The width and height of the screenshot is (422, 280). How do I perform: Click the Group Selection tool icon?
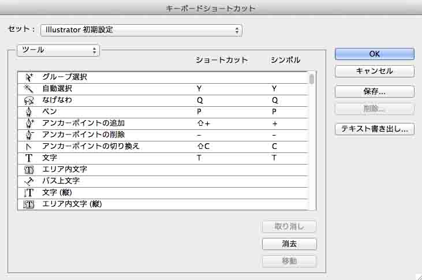click(x=28, y=77)
